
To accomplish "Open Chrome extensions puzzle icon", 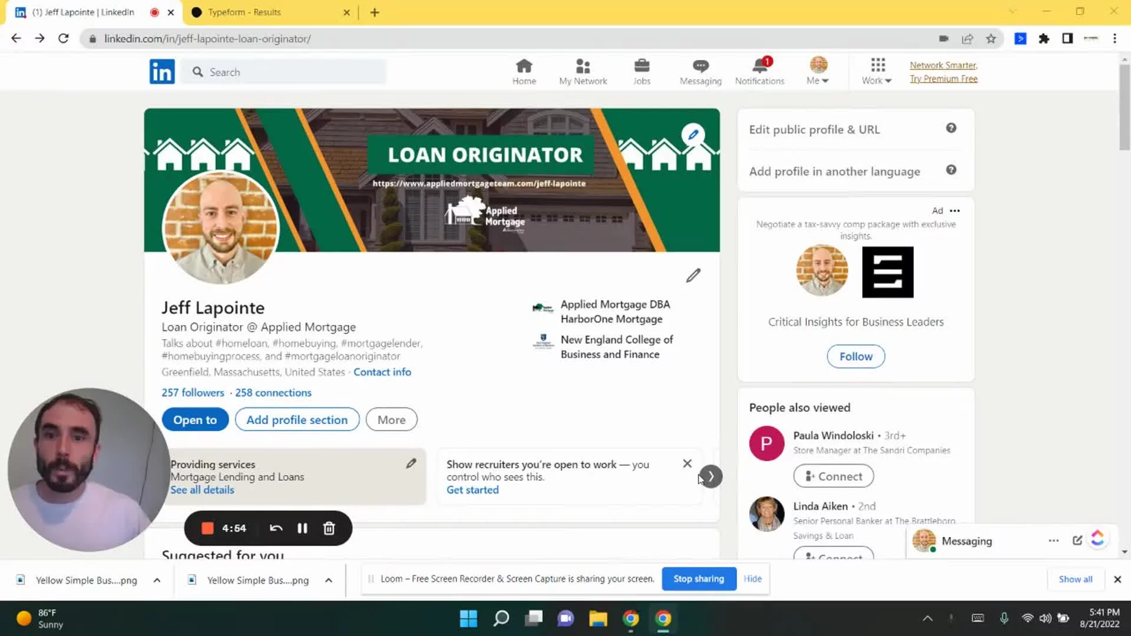I will tap(1044, 38).
